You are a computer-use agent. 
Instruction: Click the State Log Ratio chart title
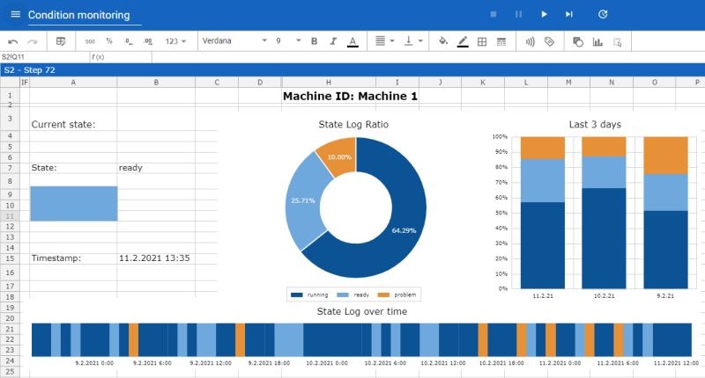tap(353, 124)
